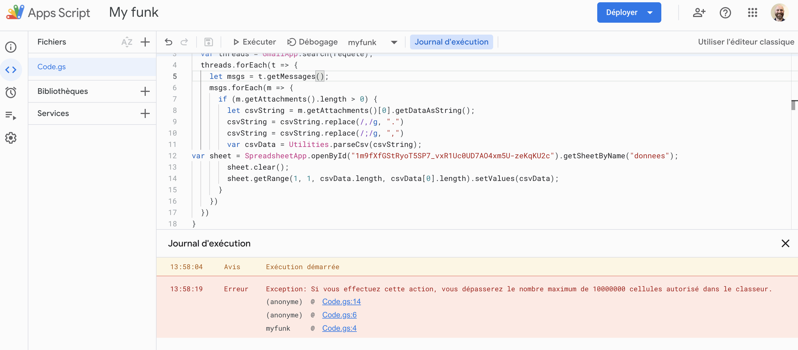Add a library with the plus icon
This screenshot has width=798, height=350.
pos(145,91)
